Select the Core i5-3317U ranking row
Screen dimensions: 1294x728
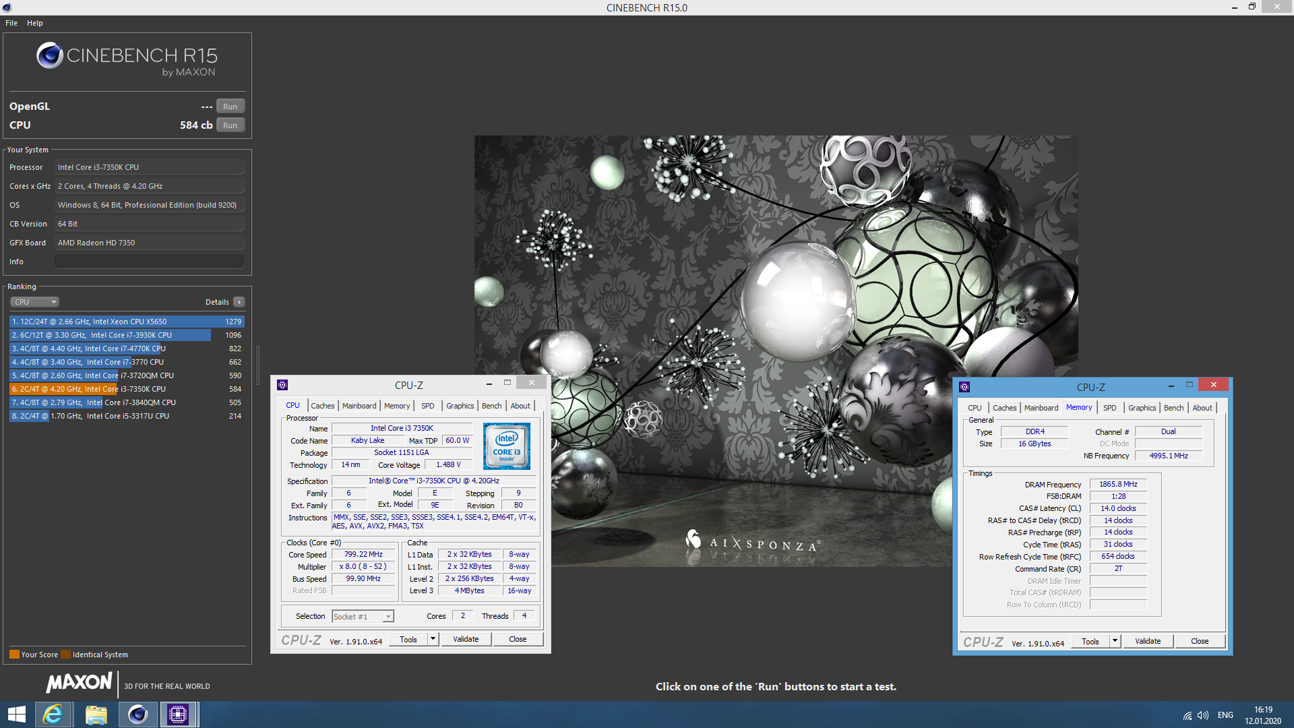click(x=127, y=416)
